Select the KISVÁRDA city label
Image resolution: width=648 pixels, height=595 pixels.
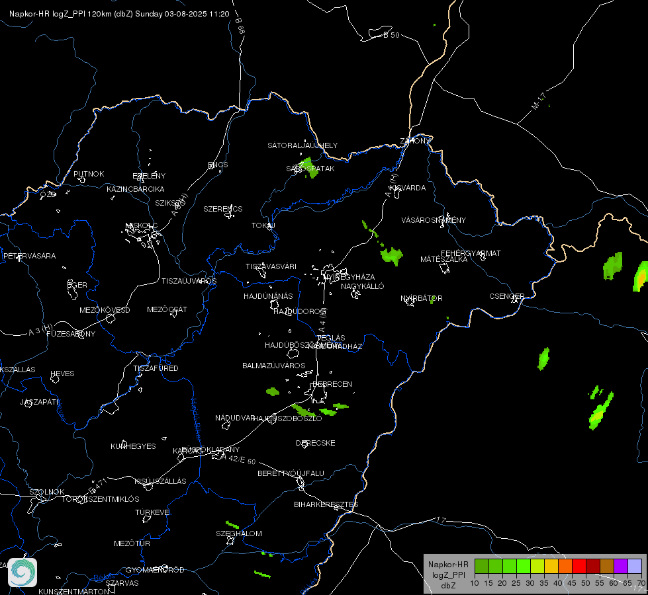pyautogui.click(x=408, y=188)
